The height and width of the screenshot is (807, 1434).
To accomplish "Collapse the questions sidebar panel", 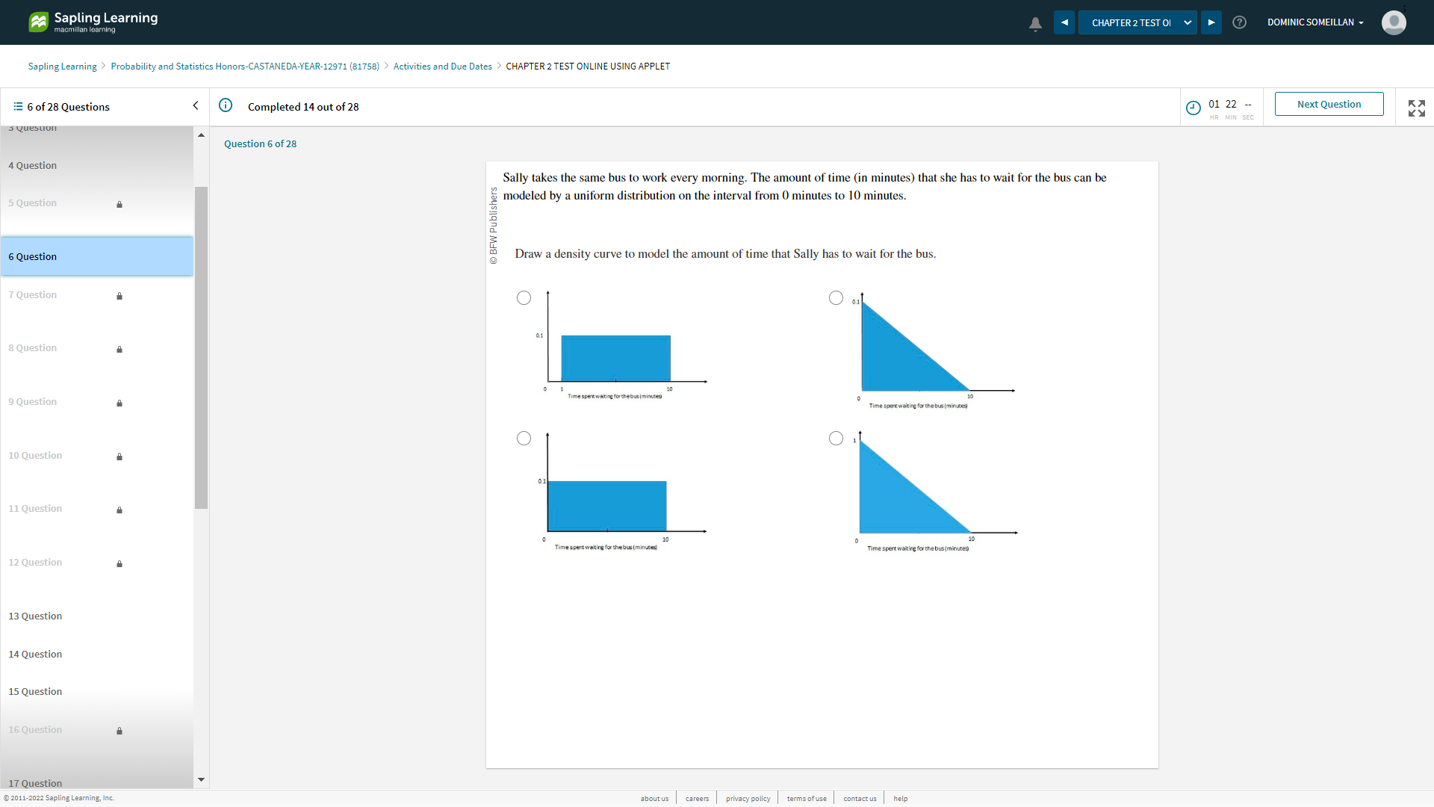I will (196, 105).
